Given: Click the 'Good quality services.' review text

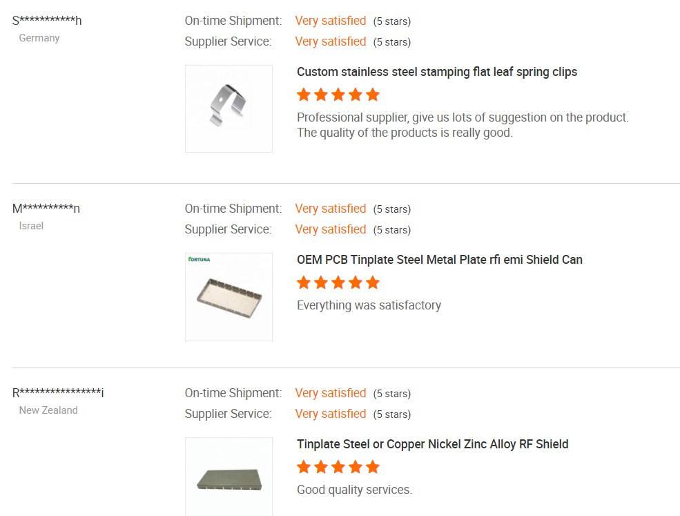Looking at the screenshot, I should pos(354,490).
